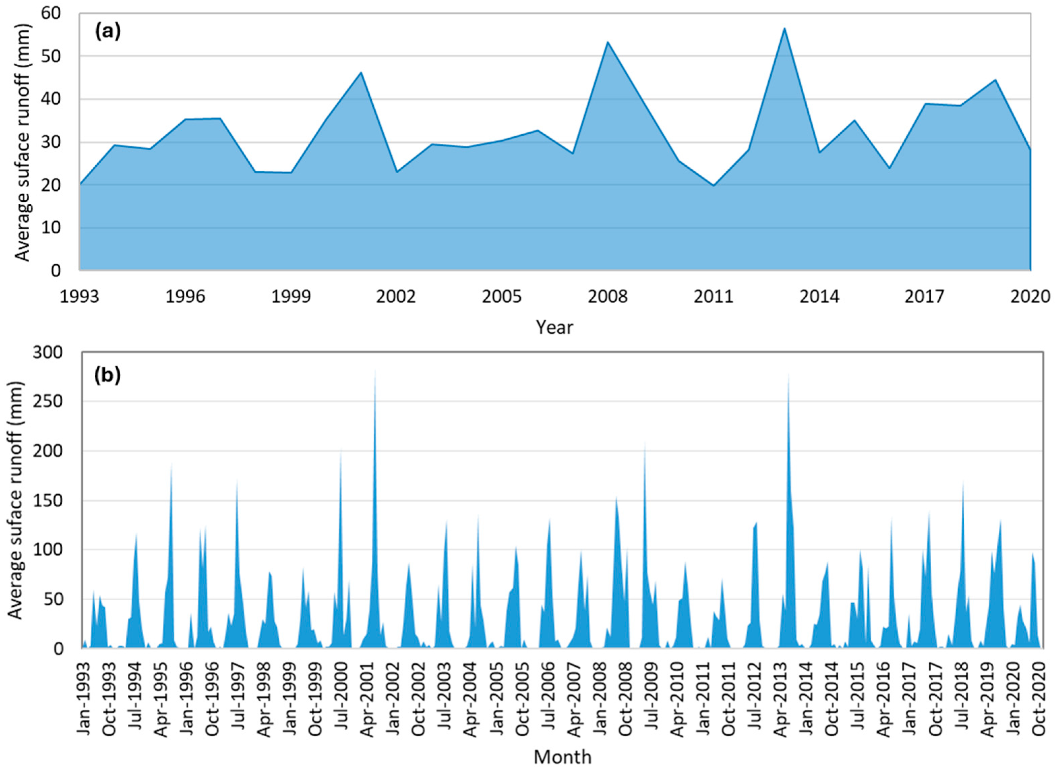Click the 2017 x-axis label
Viewport: 1056px width, 770px height.
coord(925,296)
